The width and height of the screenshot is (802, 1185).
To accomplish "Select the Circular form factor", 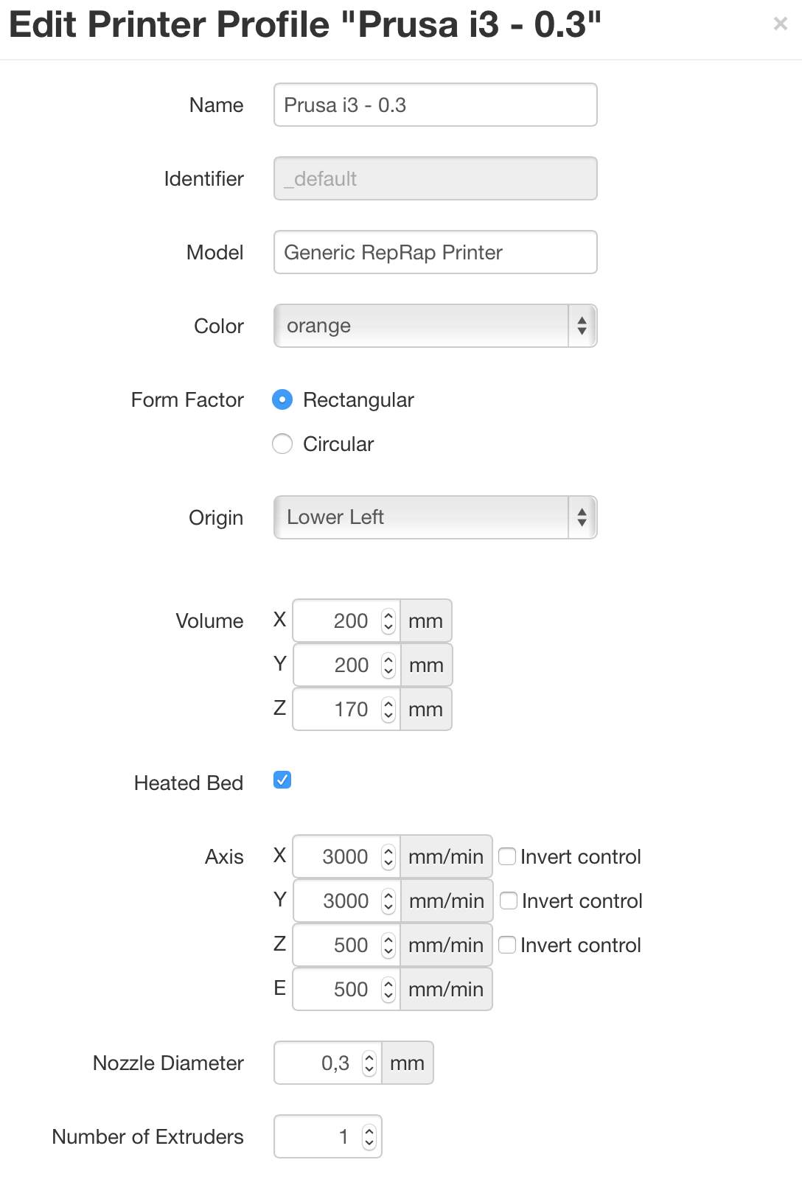I will click(282, 444).
